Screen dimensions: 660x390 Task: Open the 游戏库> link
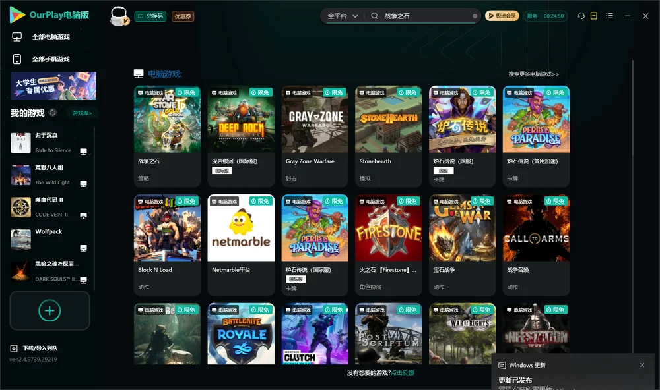[82, 113]
